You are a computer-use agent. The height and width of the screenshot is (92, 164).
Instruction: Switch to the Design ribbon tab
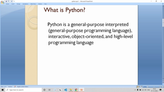(x=18, y=4)
